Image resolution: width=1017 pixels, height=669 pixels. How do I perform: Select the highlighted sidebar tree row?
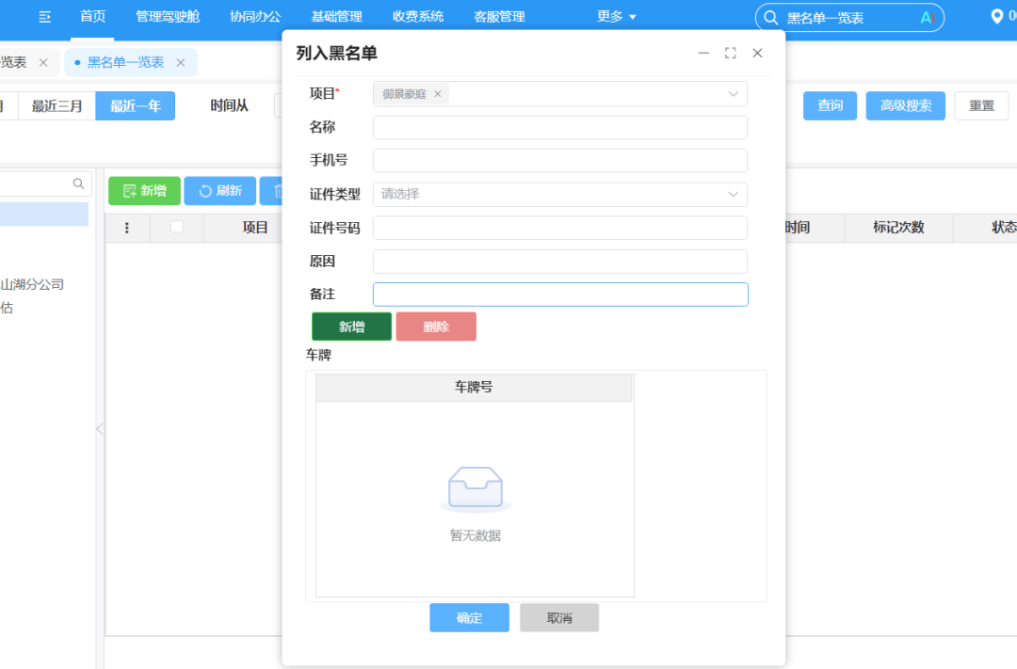pos(44,215)
